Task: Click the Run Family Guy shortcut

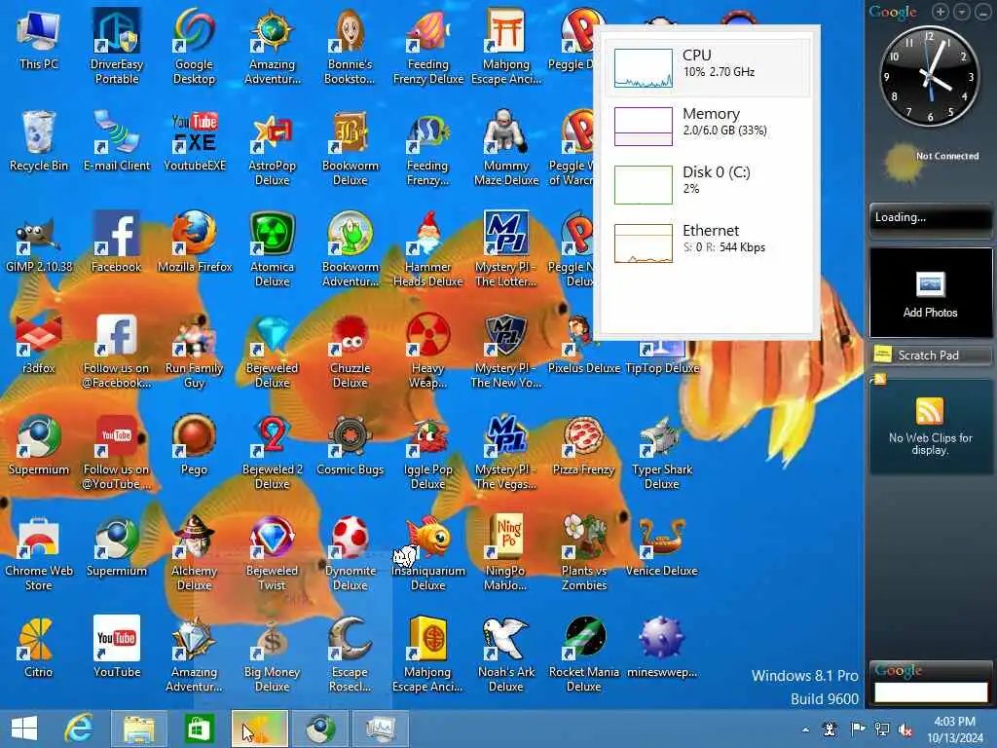Action: pos(195,351)
